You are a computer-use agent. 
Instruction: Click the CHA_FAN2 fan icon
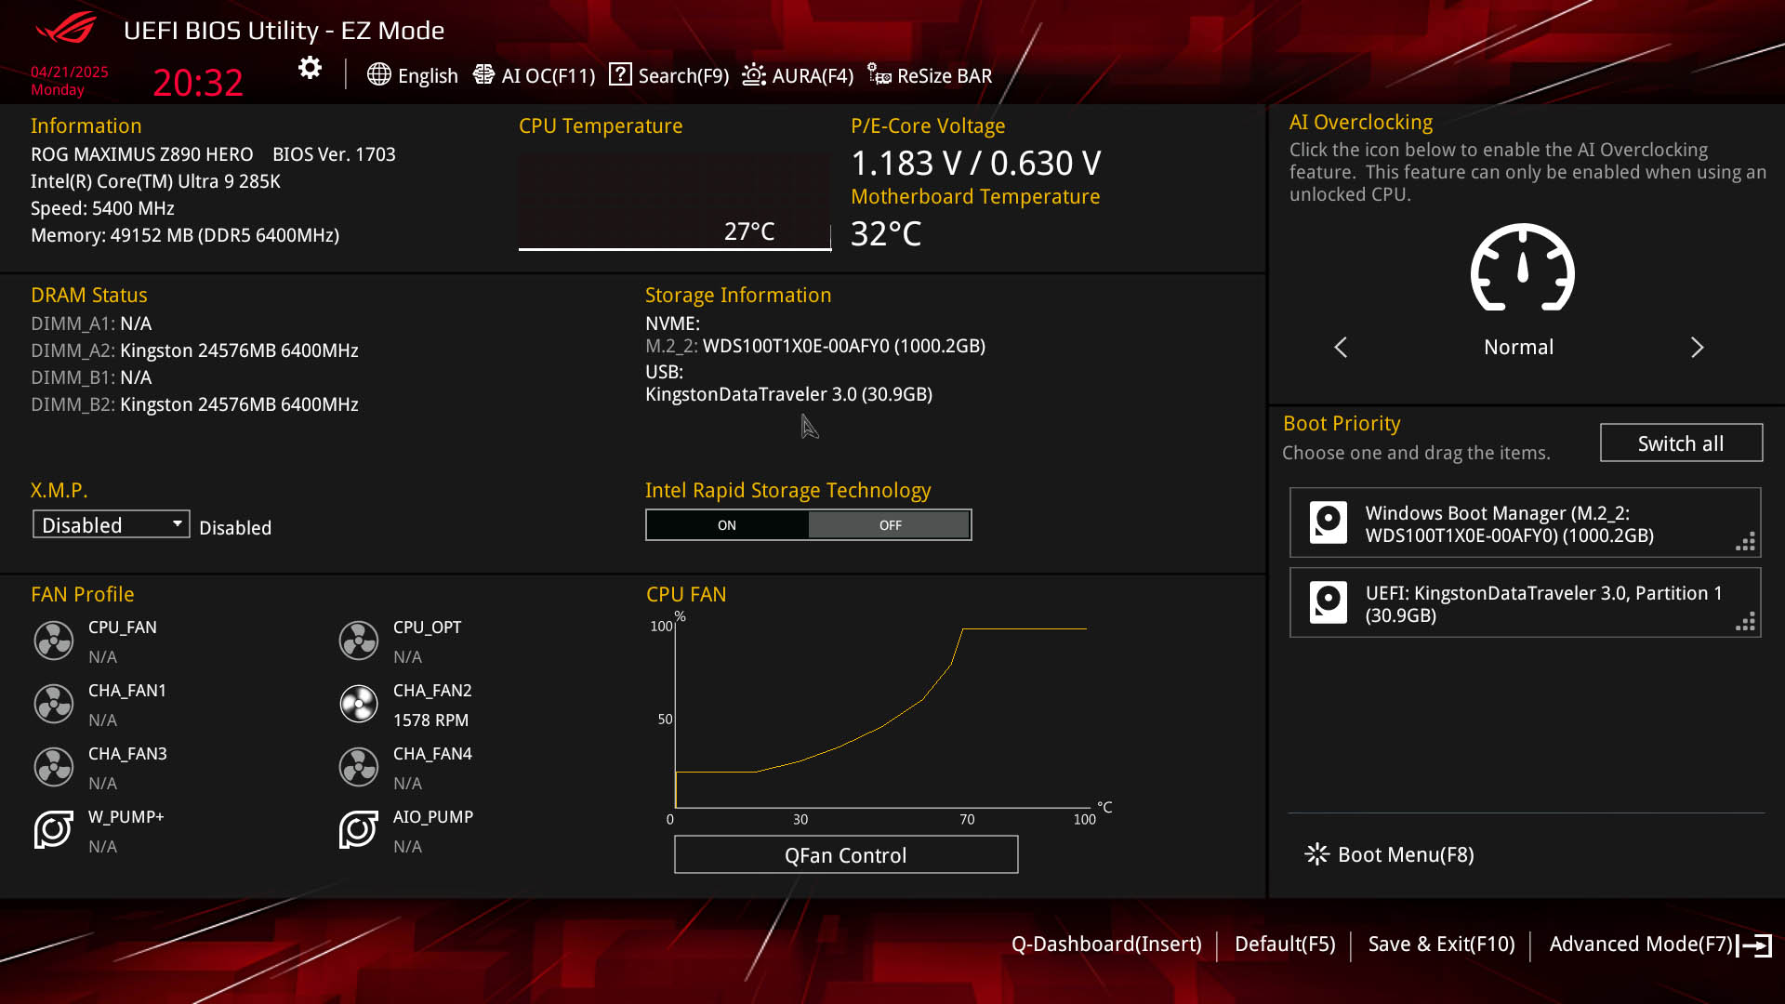tap(358, 705)
